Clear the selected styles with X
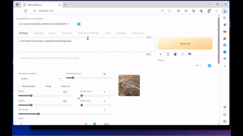The width and height of the screenshot is (243, 136). (x=197, y=65)
